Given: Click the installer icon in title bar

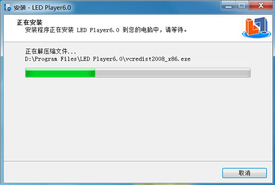Looking at the screenshot, I should [x=7, y=7].
